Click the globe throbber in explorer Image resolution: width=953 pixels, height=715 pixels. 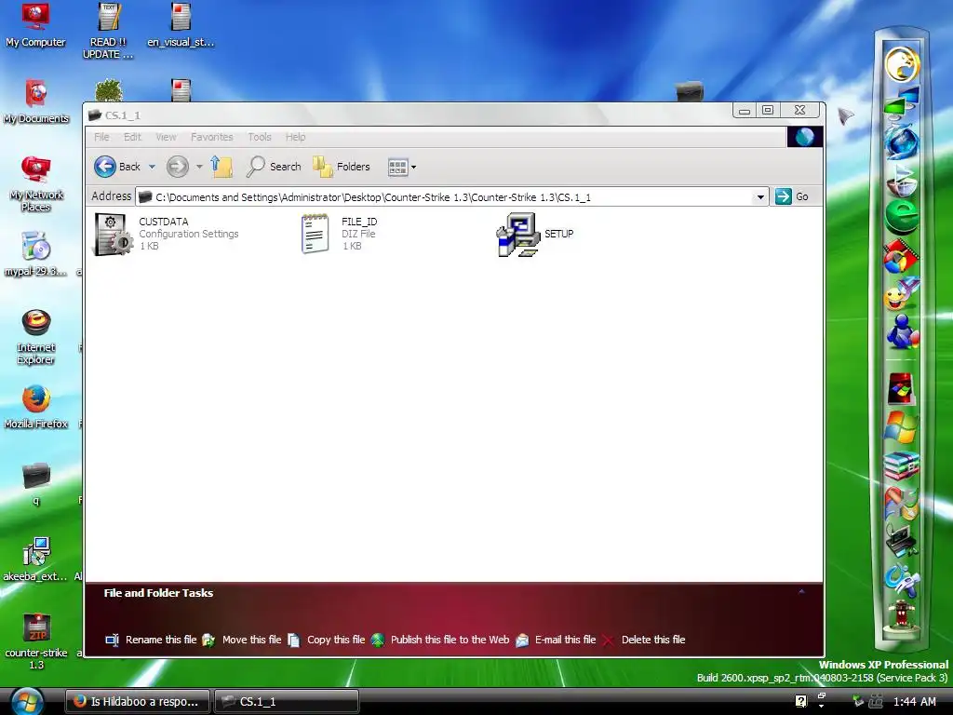tap(805, 137)
